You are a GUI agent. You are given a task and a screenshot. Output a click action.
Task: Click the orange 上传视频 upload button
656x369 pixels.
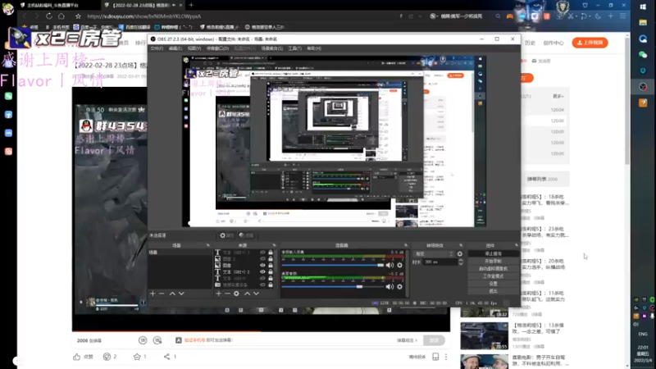coord(590,43)
